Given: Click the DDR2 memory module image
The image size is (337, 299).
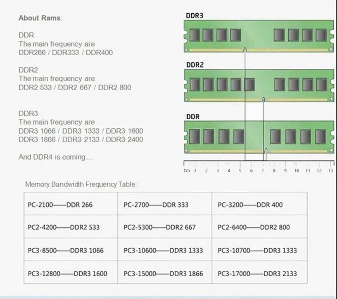Looking at the screenshot, I should click(259, 85).
